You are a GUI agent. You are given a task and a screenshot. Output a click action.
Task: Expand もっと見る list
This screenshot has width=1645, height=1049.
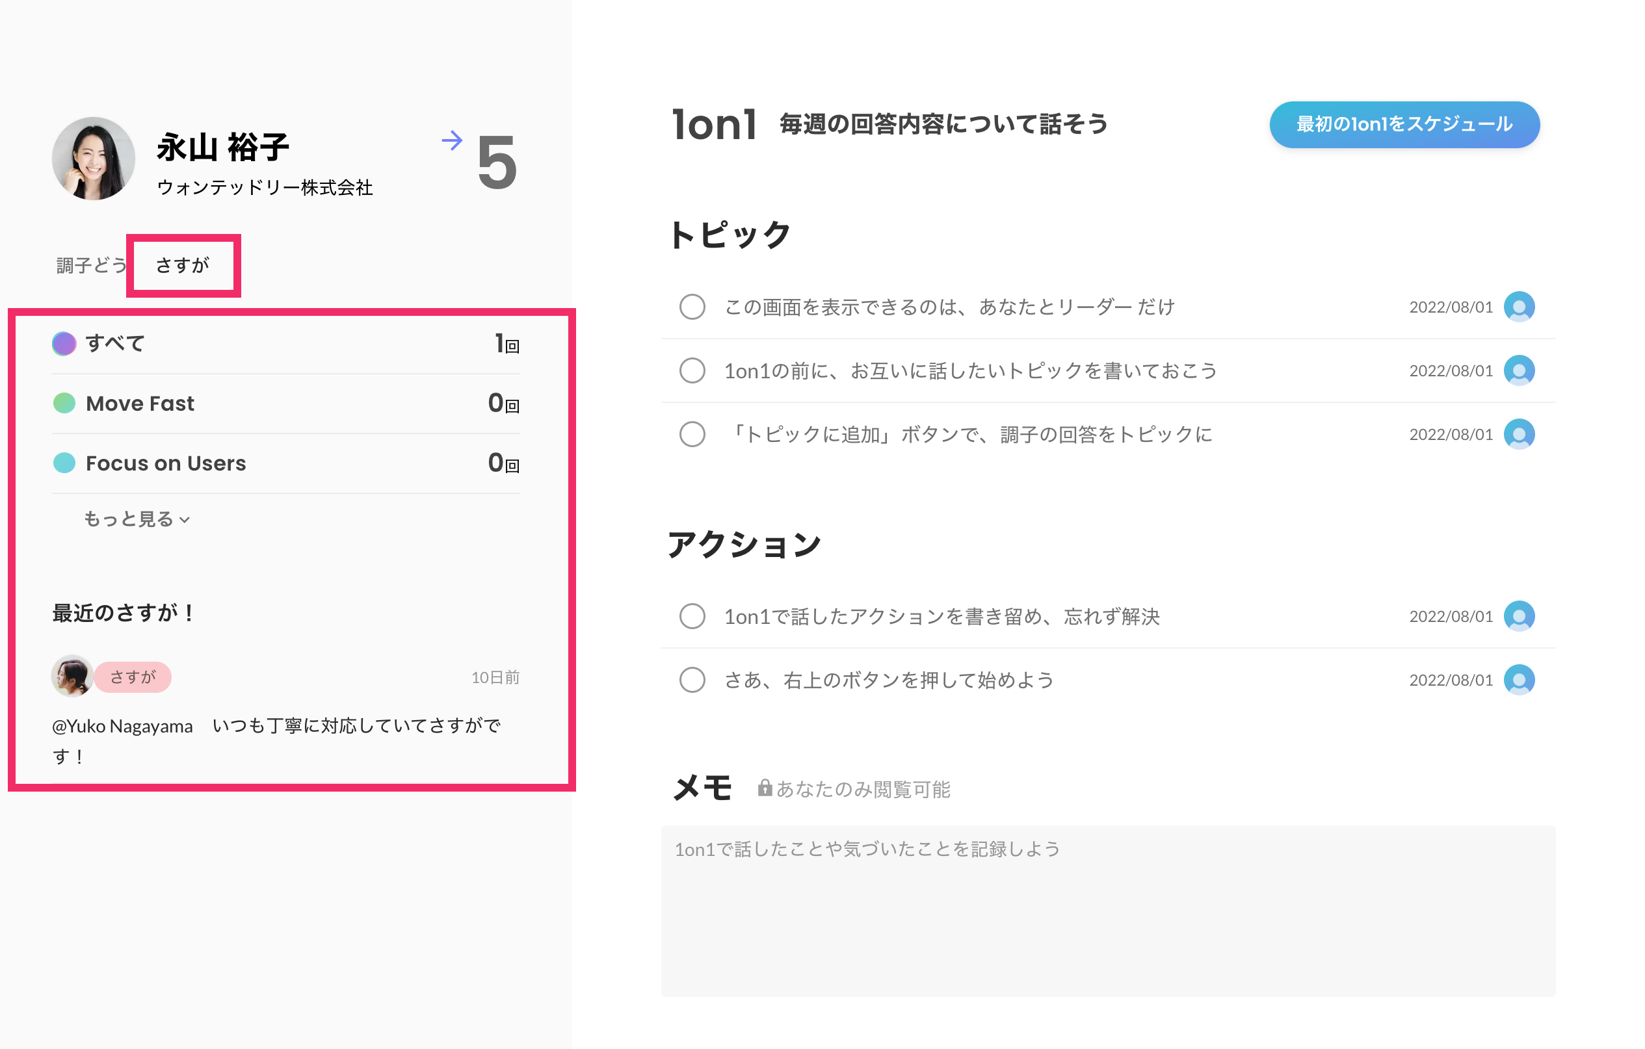[137, 519]
